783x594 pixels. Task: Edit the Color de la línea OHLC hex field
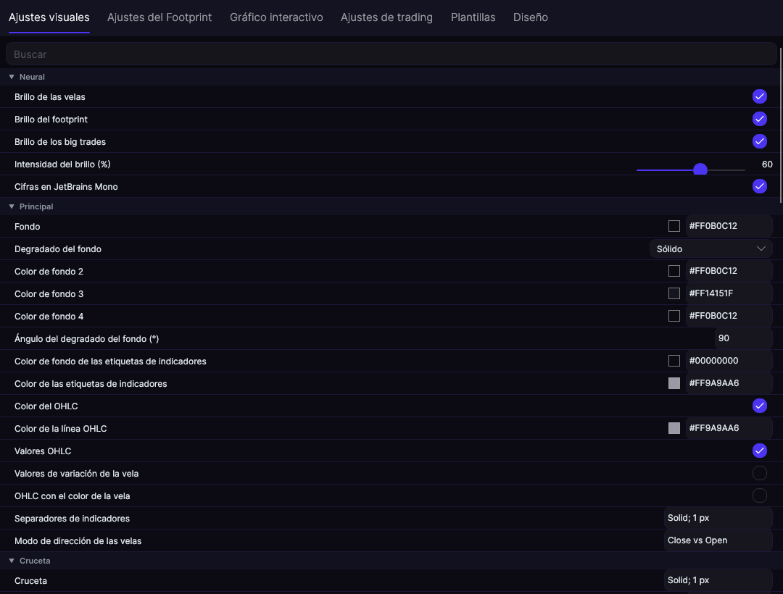(729, 428)
